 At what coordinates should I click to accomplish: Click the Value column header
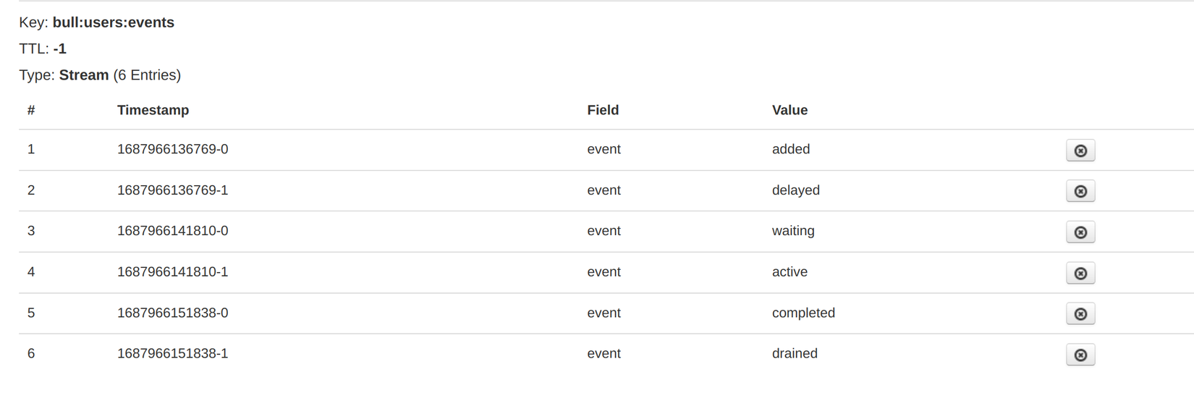tap(789, 110)
